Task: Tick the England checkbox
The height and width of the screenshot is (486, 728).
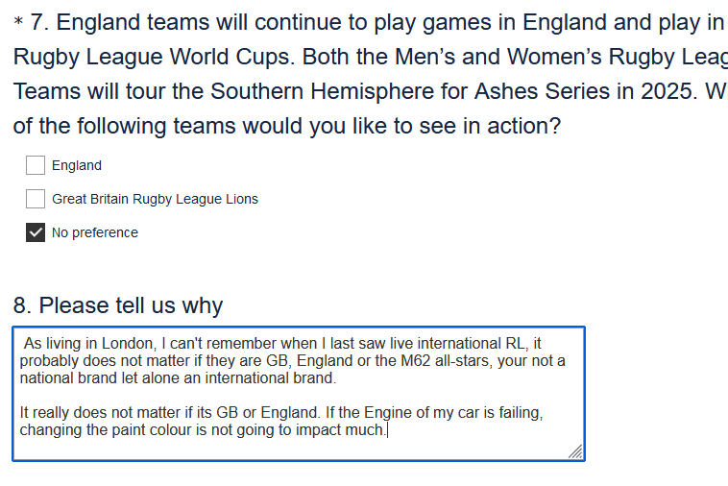Action: pos(36,165)
